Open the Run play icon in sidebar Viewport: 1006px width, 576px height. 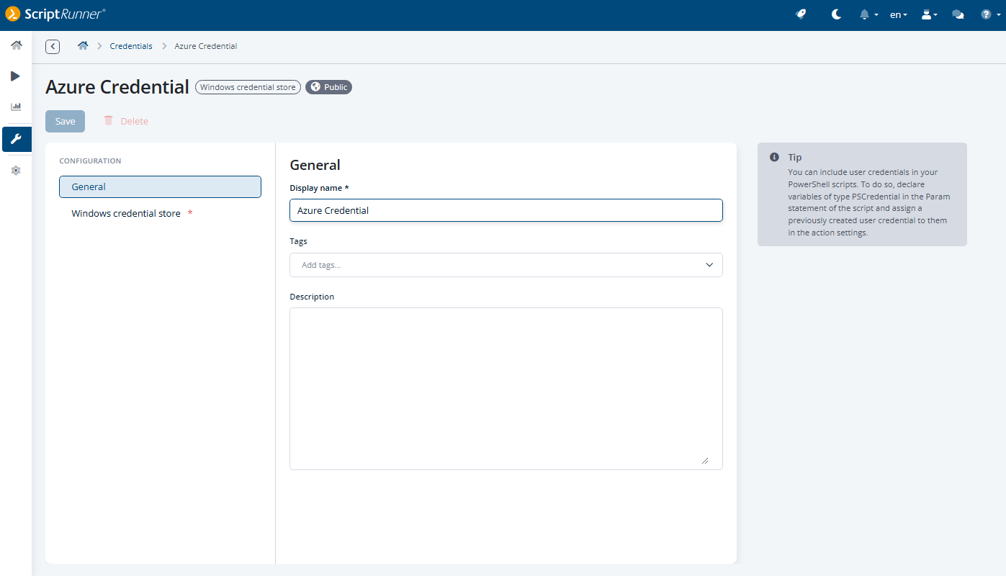coord(16,76)
